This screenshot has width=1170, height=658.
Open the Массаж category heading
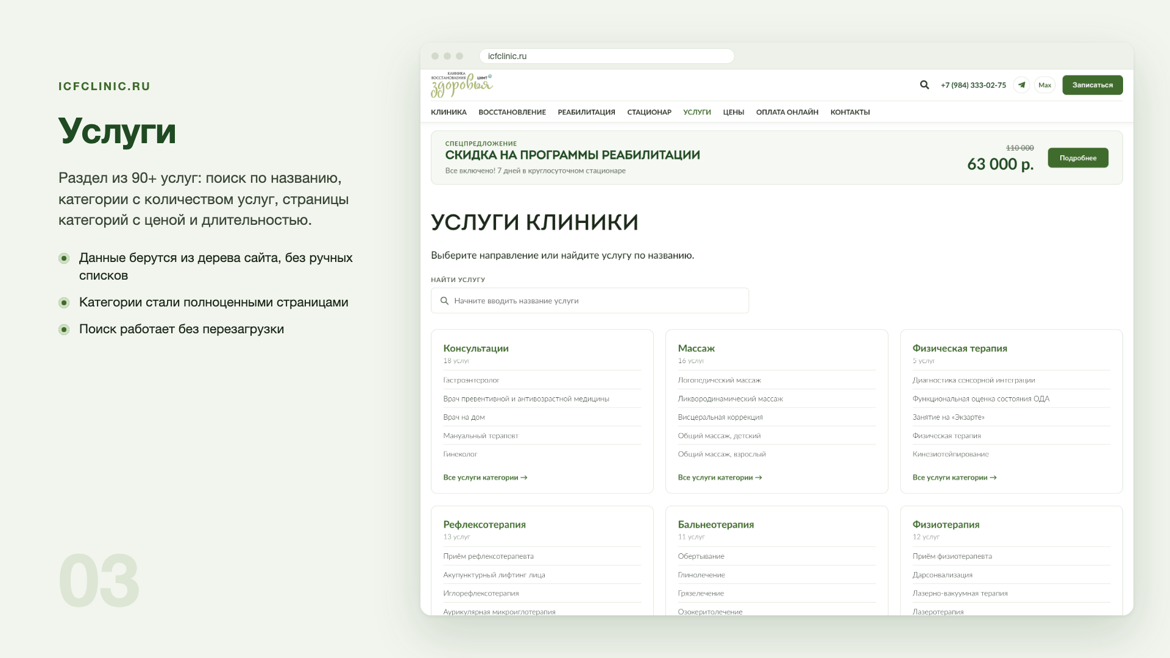click(x=697, y=348)
